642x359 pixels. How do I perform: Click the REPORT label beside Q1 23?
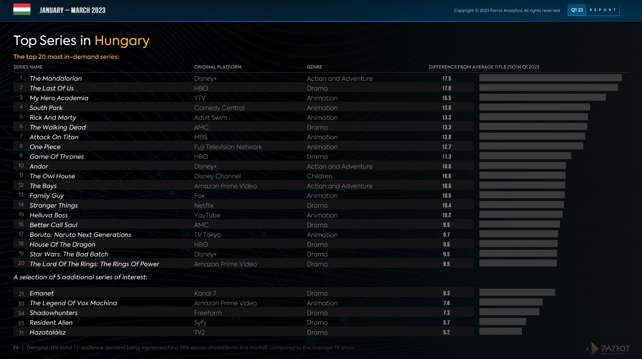[x=603, y=10]
